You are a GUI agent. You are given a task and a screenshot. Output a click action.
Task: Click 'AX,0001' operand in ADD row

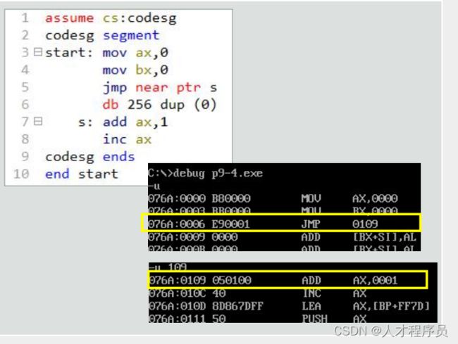(x=375, y=280)
